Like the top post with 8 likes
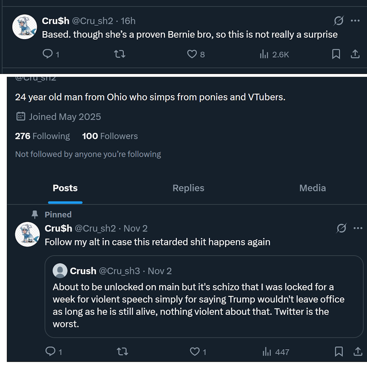The height and width of the screenshot is (370, 367). [x=192, y=54]
